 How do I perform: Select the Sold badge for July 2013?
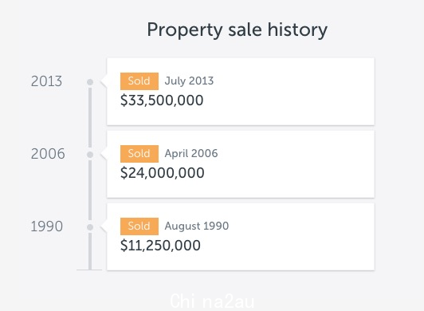point(139,81)
